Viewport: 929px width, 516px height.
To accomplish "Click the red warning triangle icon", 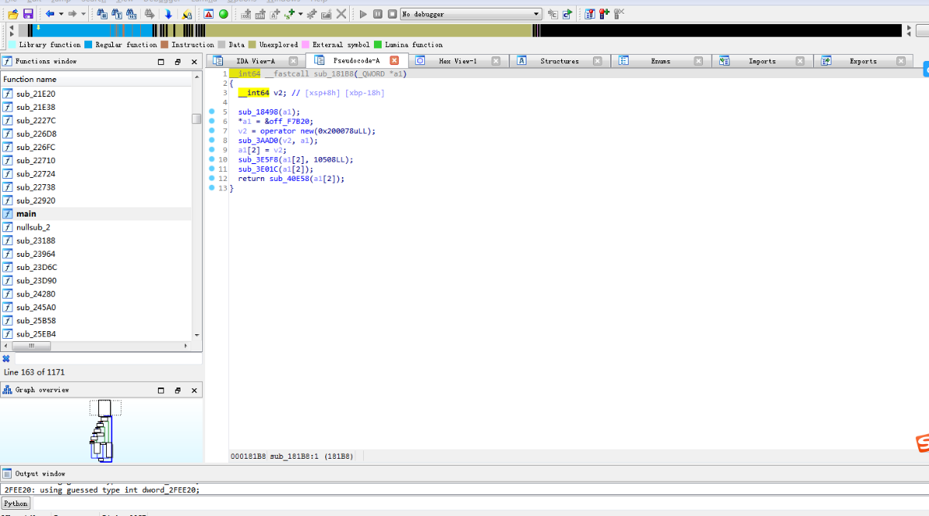I will coord(209,14).
